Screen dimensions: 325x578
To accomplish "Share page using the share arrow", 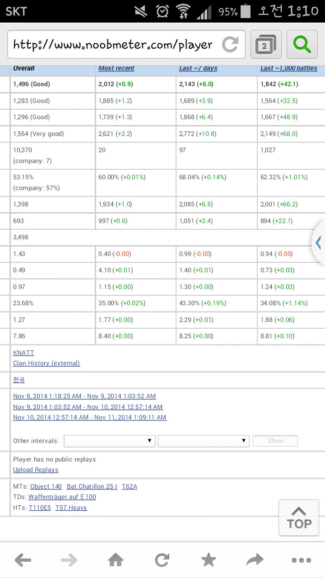I will [255, 560].
